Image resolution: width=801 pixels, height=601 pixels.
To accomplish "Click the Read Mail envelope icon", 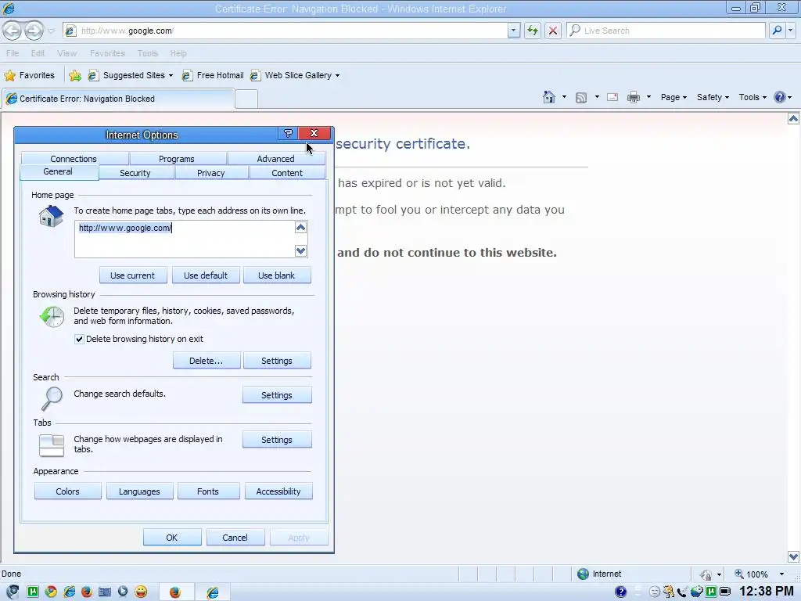I will [x=612, y=97].
